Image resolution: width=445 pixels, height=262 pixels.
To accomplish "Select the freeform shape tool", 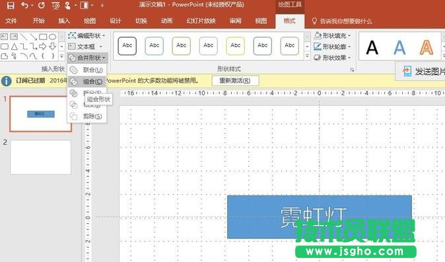I will pyautogui.click(x=4, y=56).
